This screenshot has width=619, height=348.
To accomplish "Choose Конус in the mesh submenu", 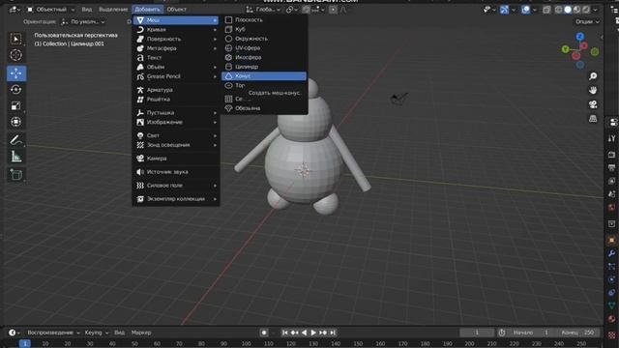I will click(x=264, y=76).
